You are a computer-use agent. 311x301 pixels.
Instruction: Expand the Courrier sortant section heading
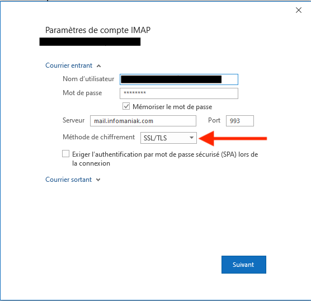[68, 180]
